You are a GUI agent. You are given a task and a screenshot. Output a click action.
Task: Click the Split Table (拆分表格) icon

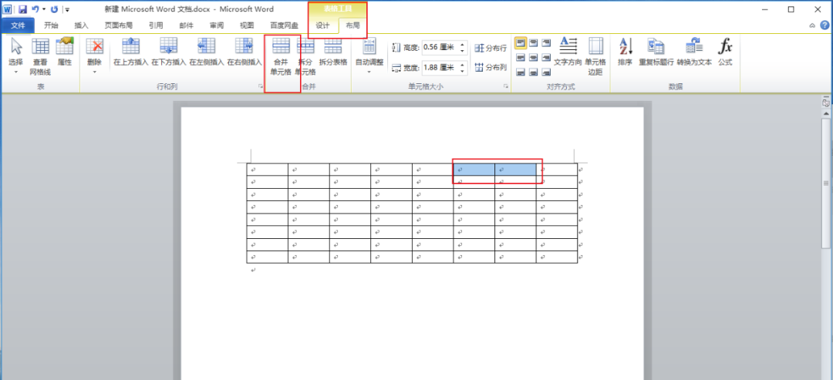pos(333,52)
